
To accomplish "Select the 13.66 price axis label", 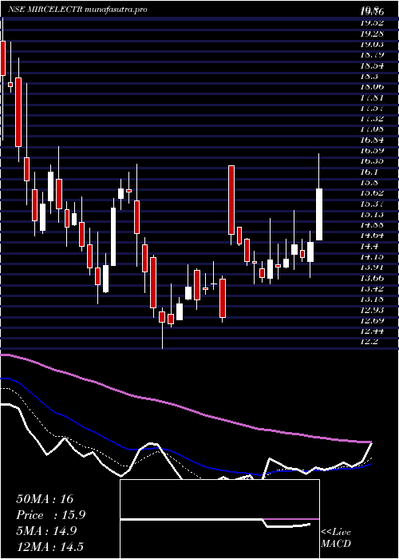I will tap(372, 278).
